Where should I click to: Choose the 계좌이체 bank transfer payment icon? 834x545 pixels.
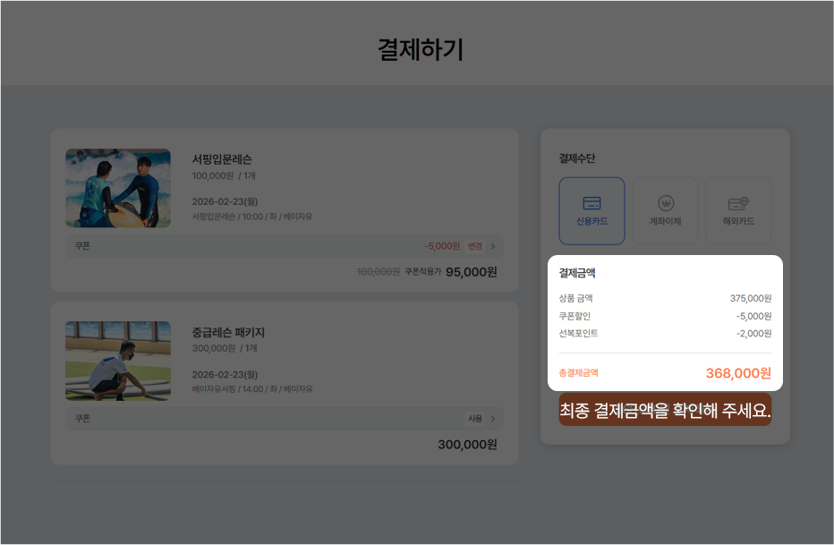[666, 210]
